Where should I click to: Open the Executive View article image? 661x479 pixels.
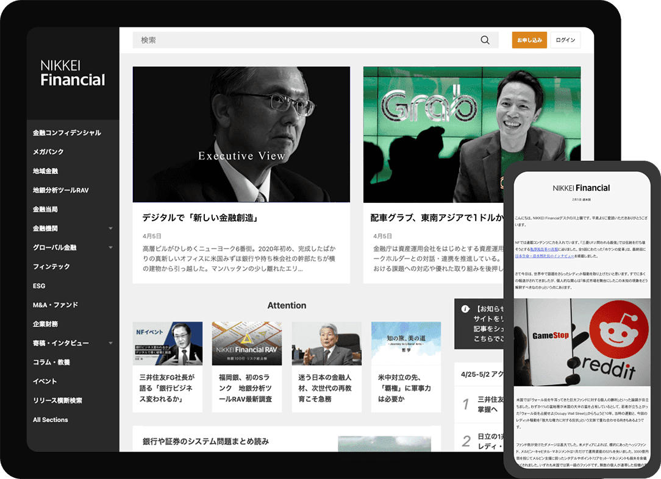click(241, 134)
